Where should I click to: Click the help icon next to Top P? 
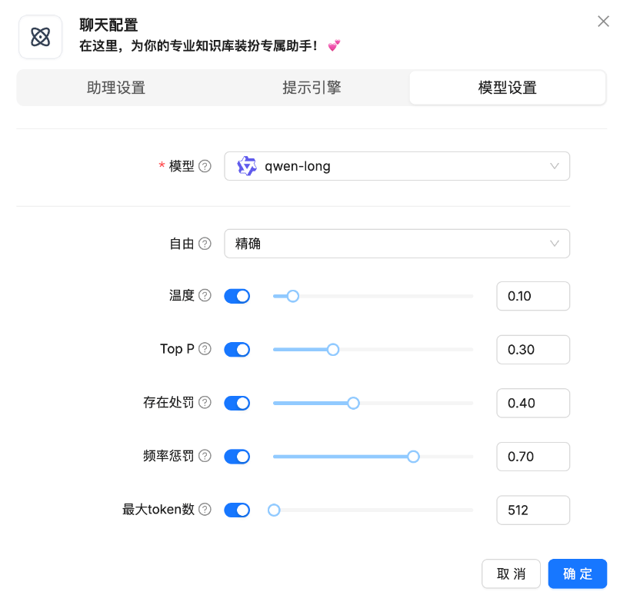point(205,349)
